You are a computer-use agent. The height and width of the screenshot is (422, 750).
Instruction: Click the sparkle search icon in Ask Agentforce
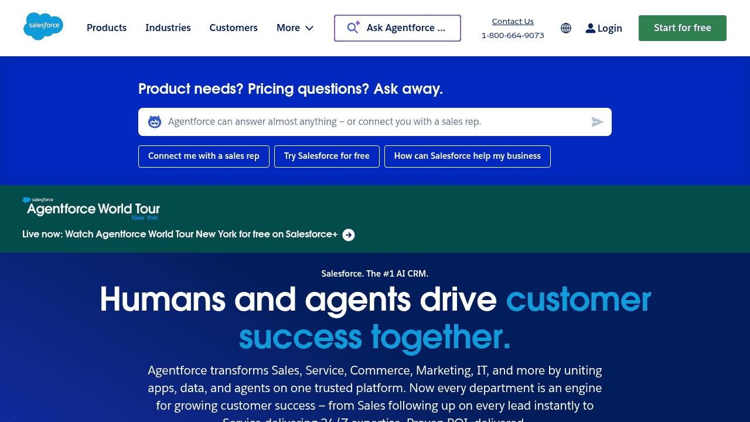coord(353,28)
